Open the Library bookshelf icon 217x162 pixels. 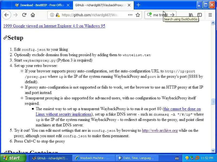pos(191,15)
